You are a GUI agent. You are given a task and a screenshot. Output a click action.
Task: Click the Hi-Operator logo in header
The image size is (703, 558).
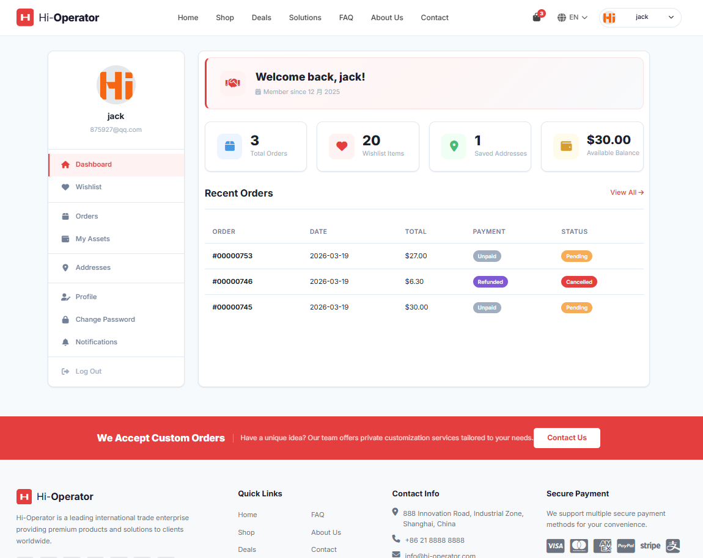pos(58,18)
